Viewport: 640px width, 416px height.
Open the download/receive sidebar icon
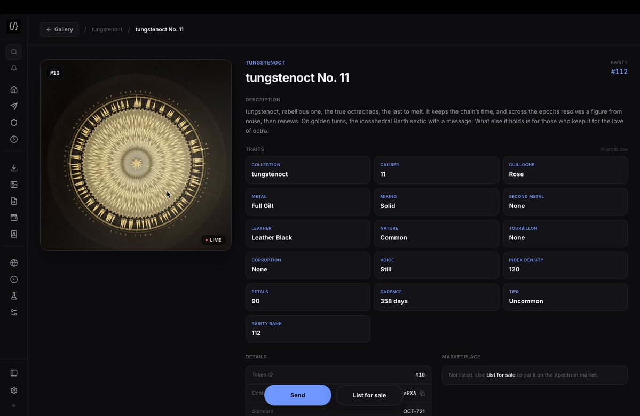click(14, 168)
